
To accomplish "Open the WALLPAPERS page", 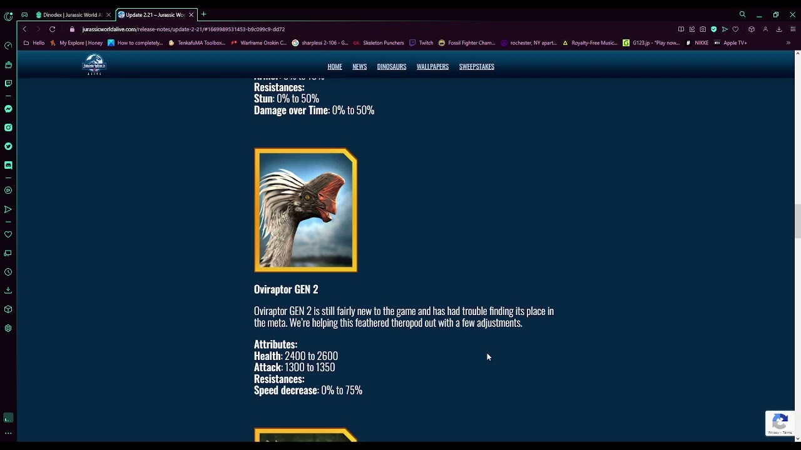I will 432,67.
